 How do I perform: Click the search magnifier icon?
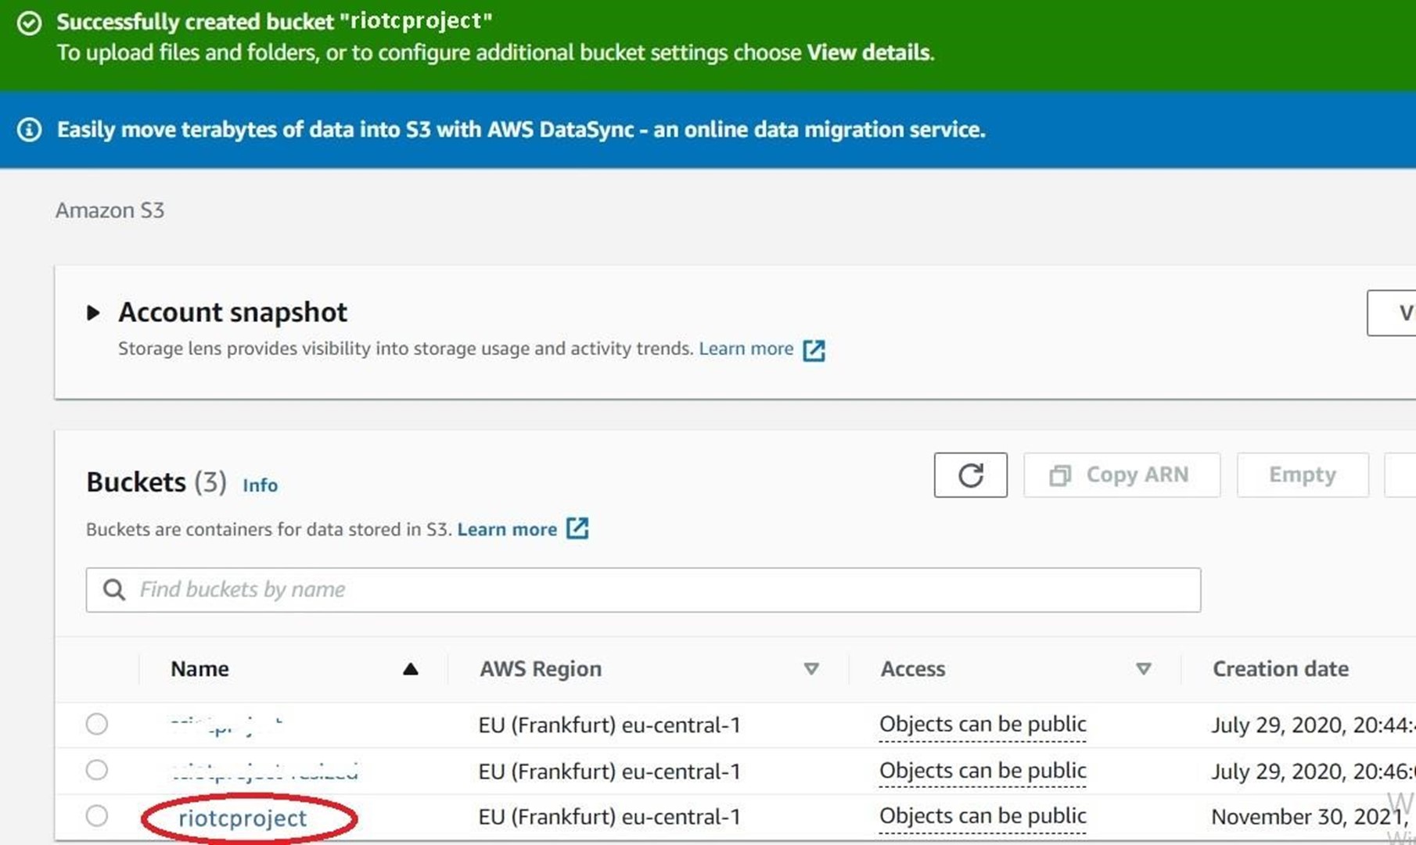click(114, 589)
